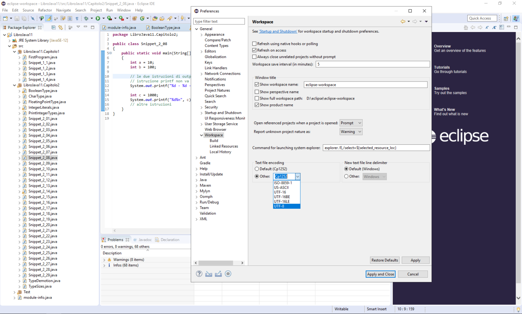Open the Refactor menu

45,10
